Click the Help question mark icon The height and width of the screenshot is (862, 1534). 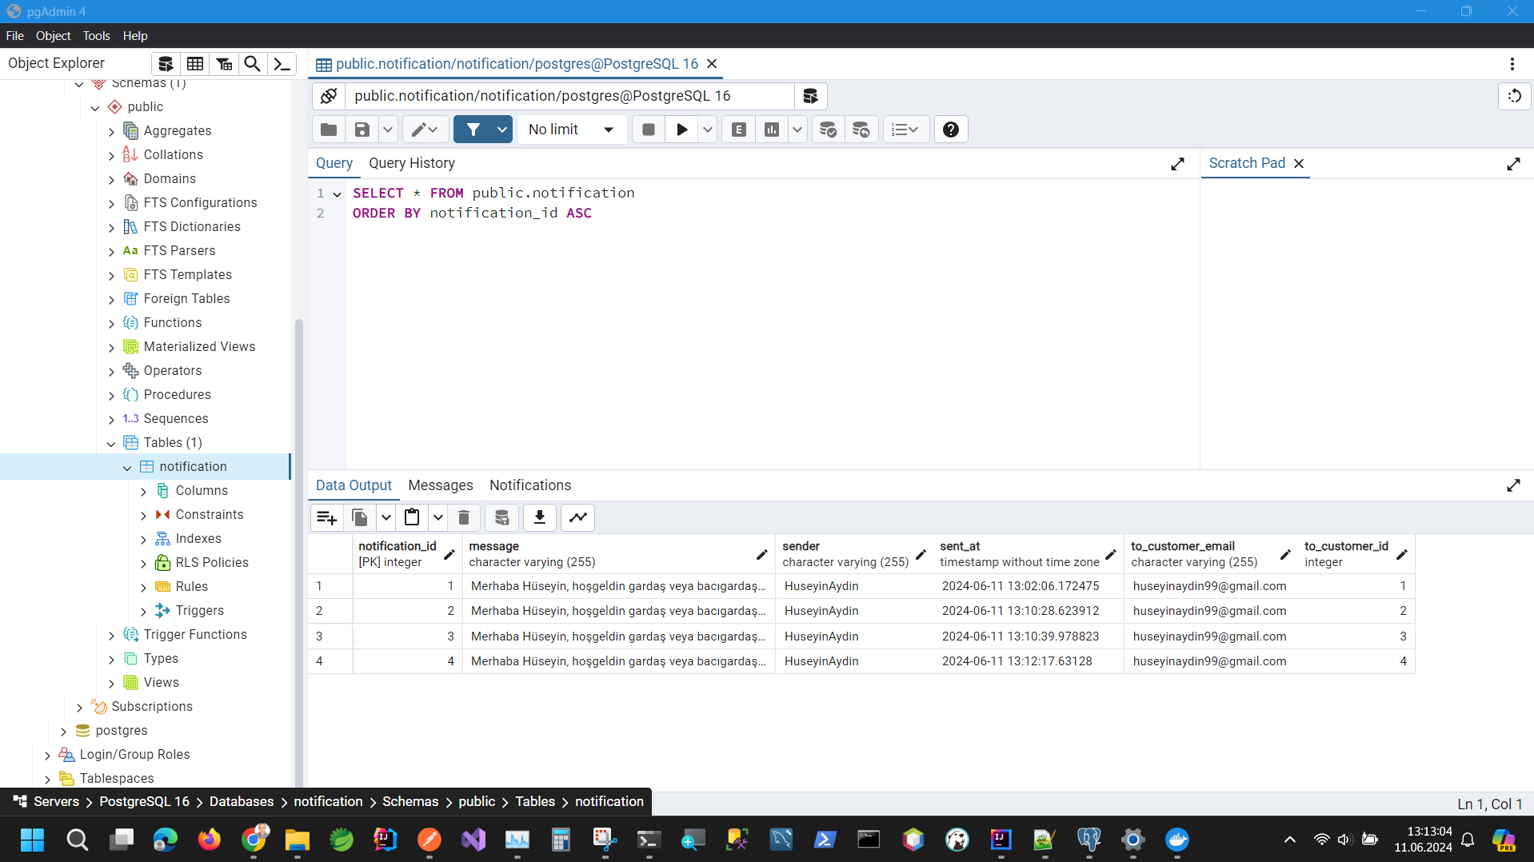point(950,130)
